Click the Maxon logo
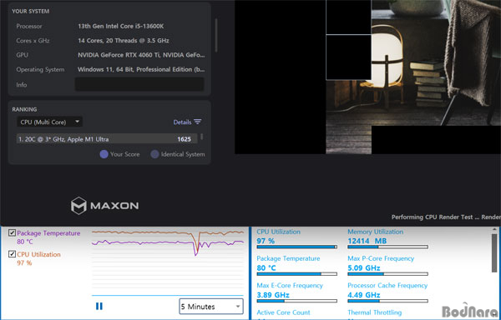Image resolution: width=501 pixels, height=320 pixels. 105,206
